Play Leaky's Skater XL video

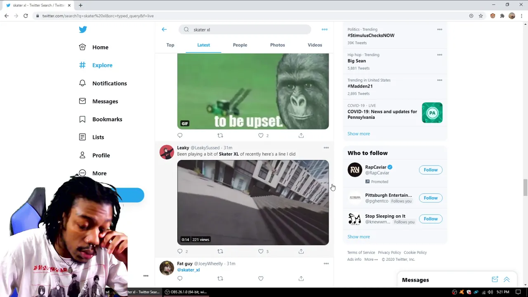pos(253,203)
